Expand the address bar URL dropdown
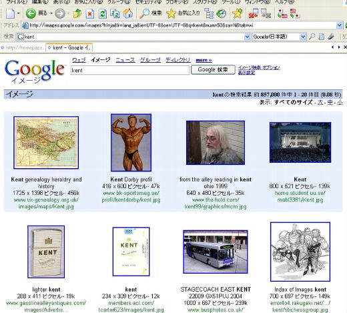347x313 pixels. pyautogui.click(x=339, y=25)
